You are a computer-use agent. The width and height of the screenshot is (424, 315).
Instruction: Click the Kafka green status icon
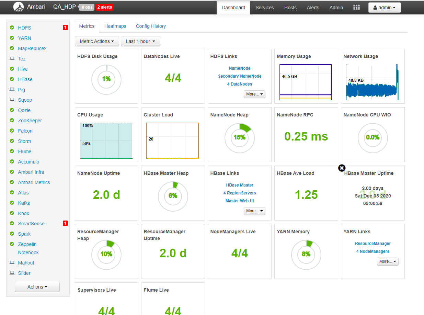(12, 203)
